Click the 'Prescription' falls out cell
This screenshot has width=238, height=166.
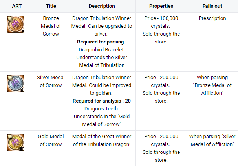pos(212,18)
